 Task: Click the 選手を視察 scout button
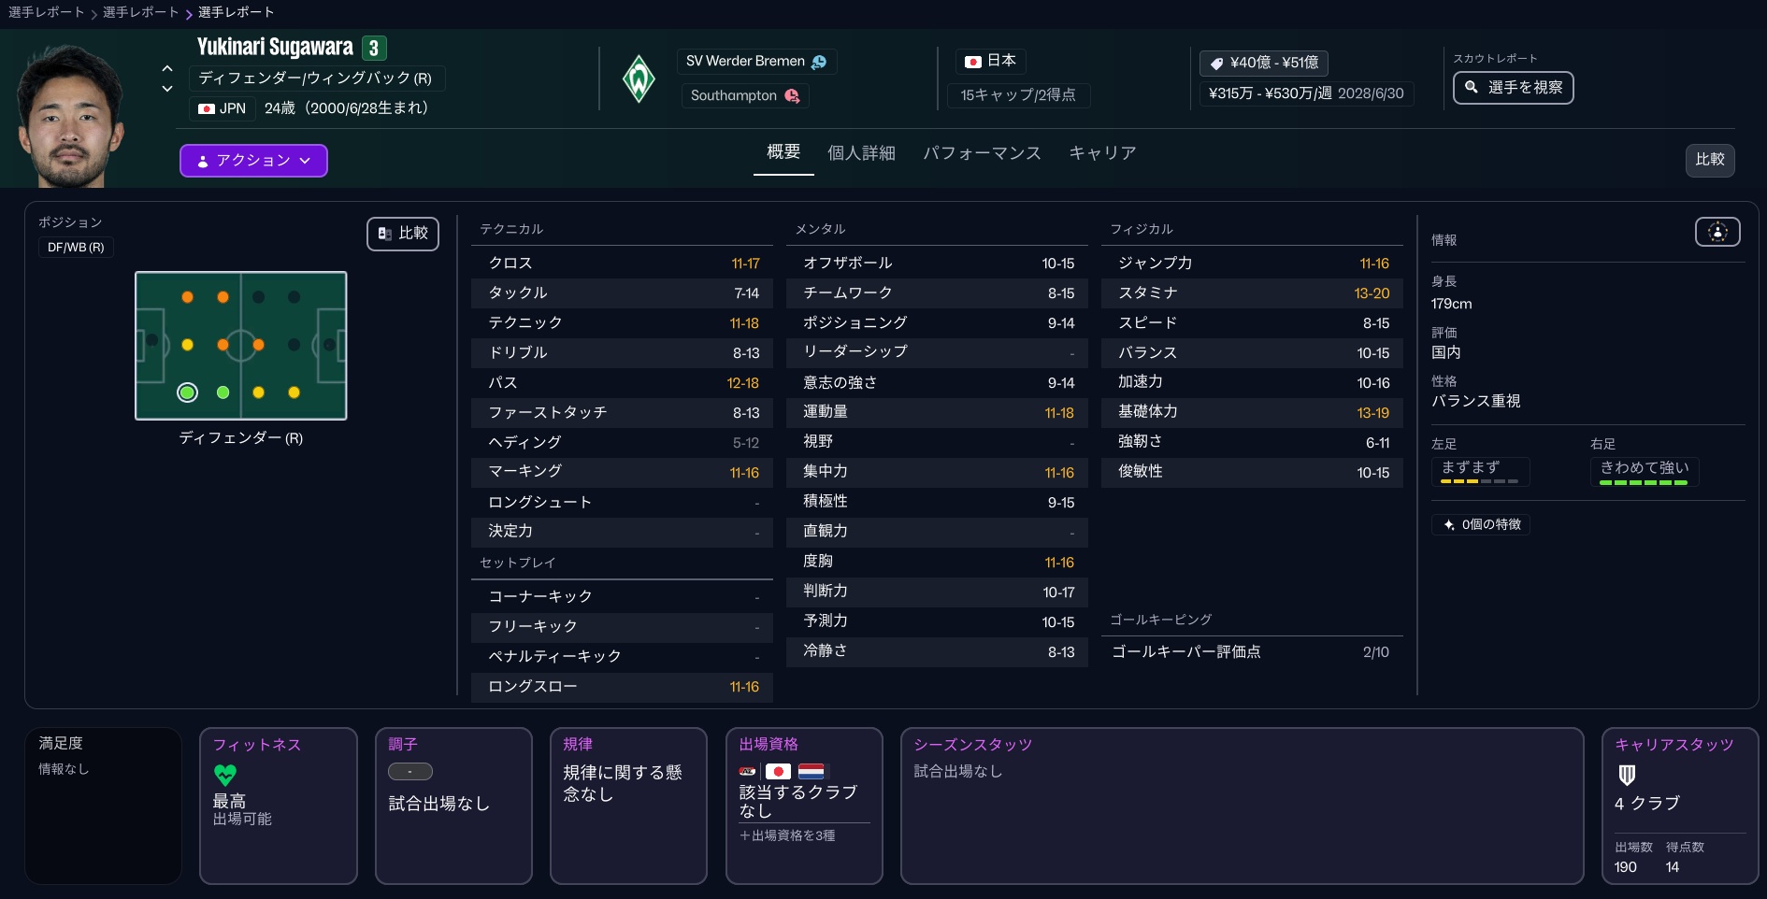click(1513, 88)
